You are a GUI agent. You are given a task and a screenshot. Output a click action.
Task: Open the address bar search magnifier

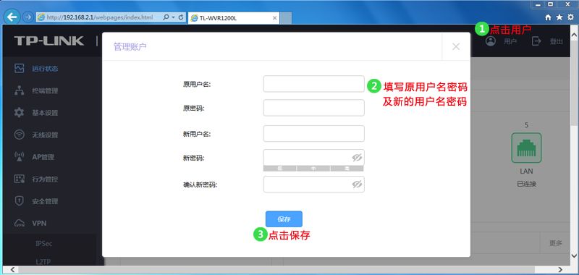click(x=166, y=17)
